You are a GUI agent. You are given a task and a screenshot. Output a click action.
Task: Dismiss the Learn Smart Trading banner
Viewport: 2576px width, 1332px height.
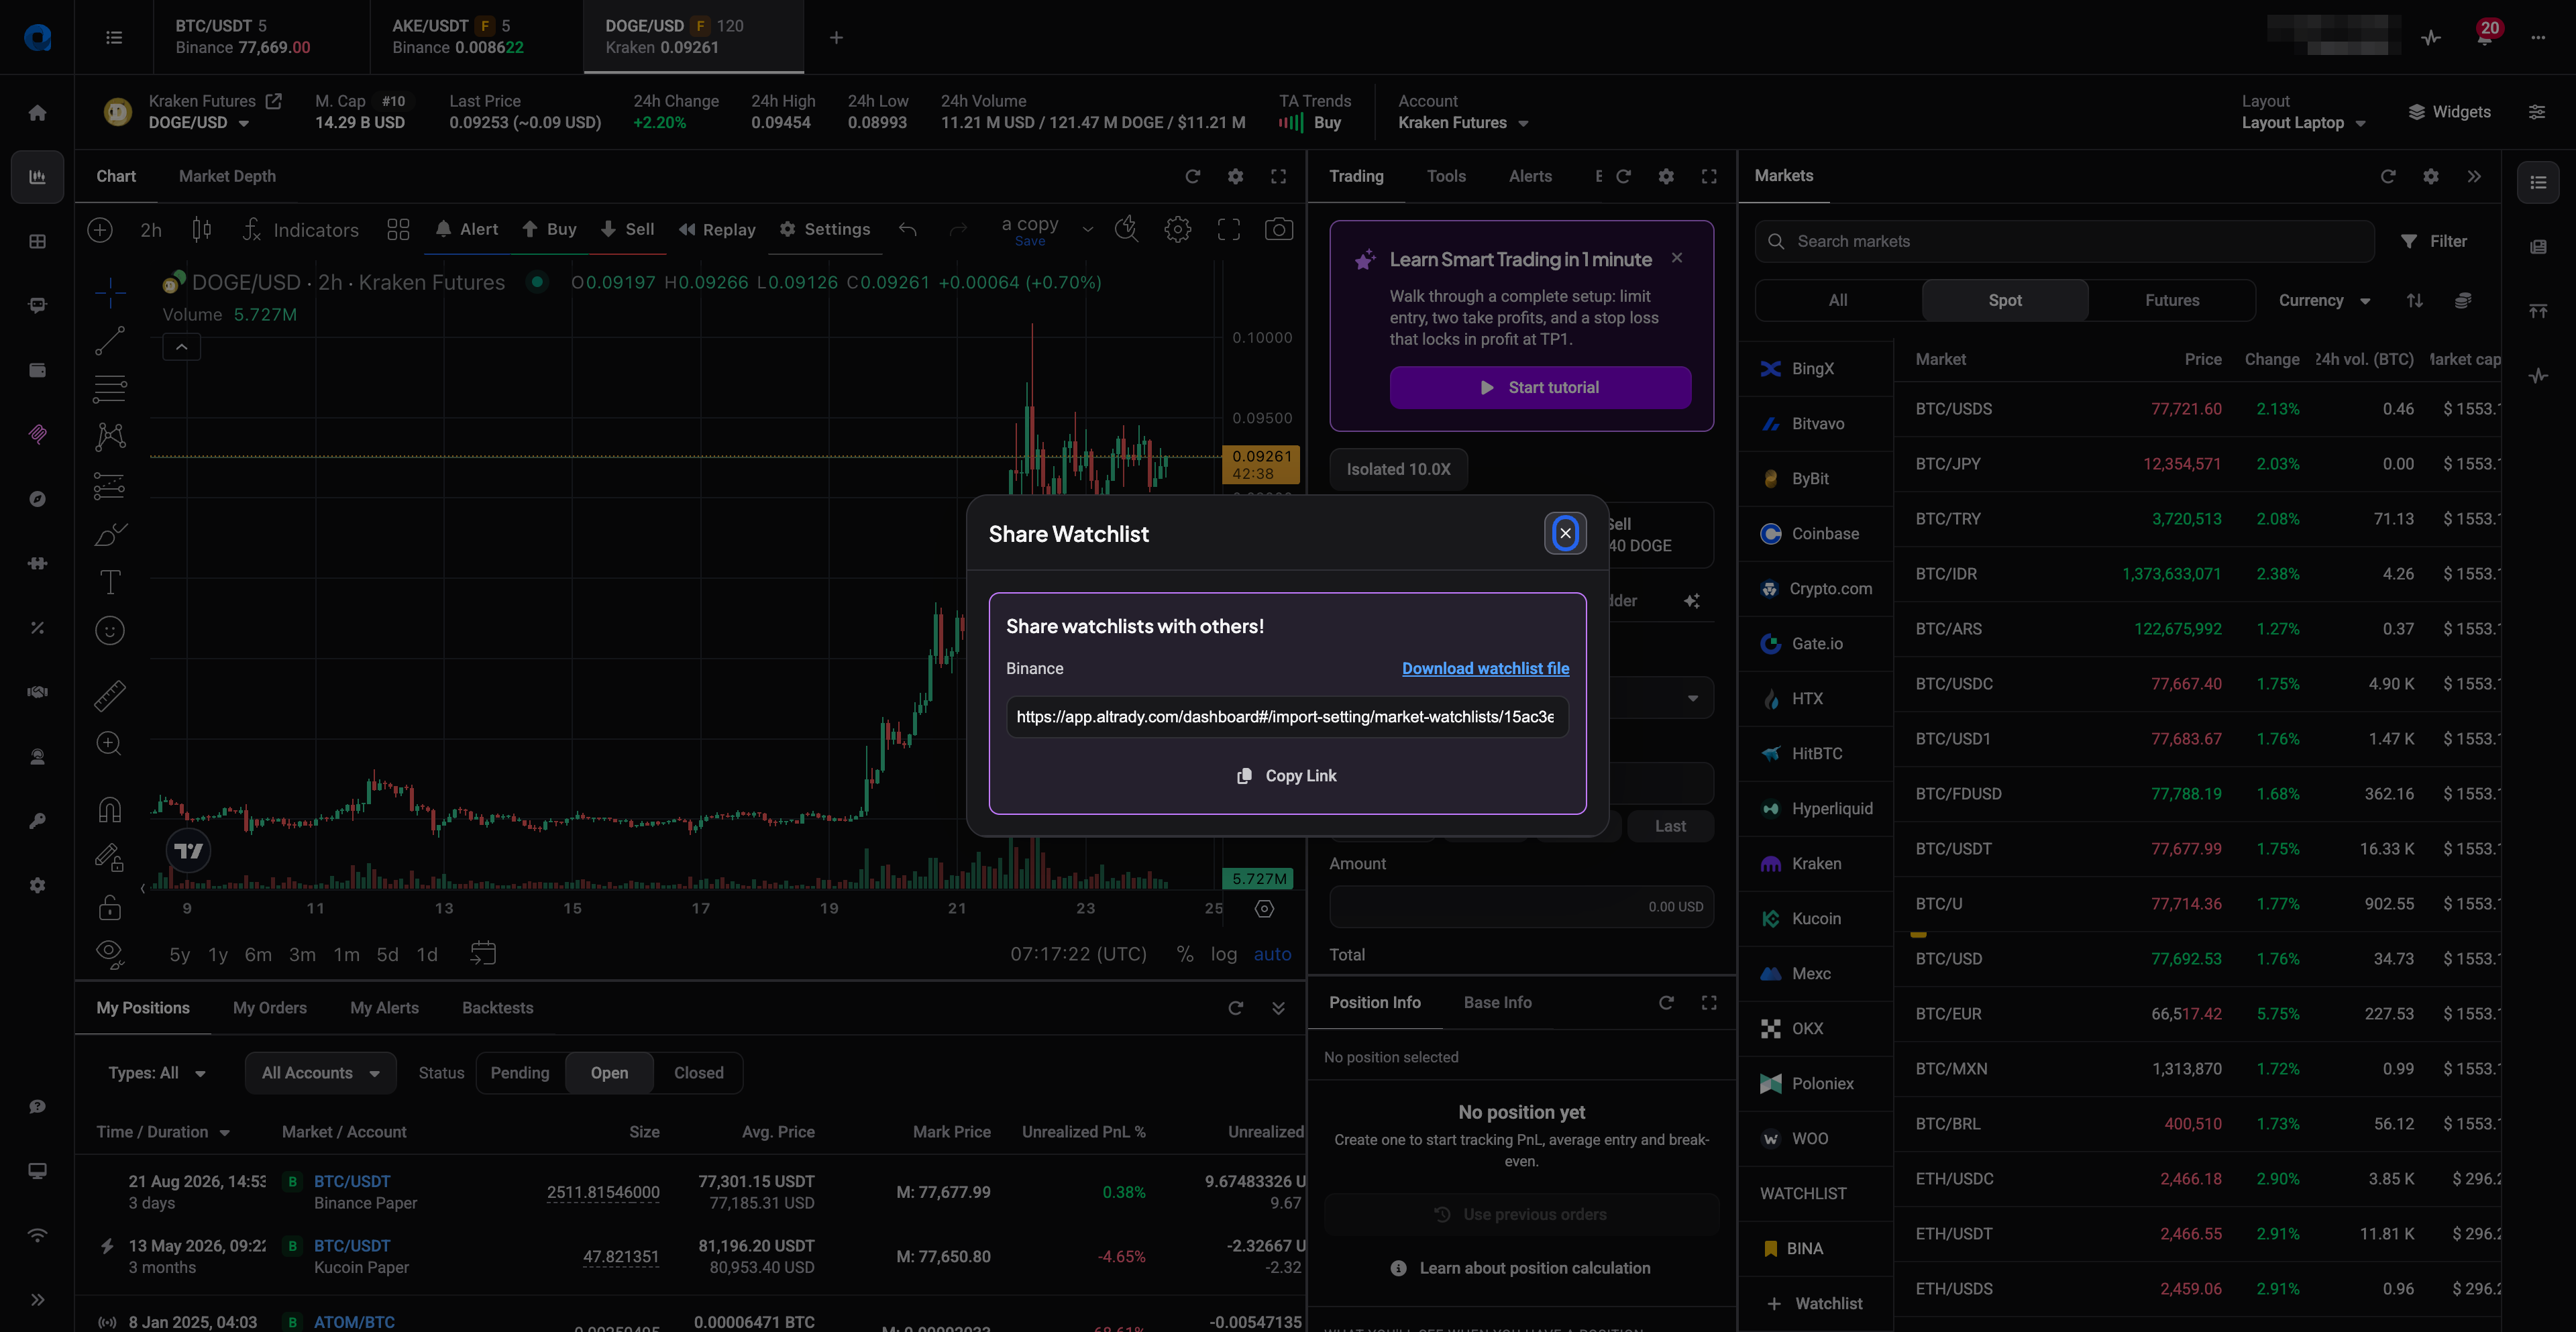pyautogui.click(x=1677, y=258)
